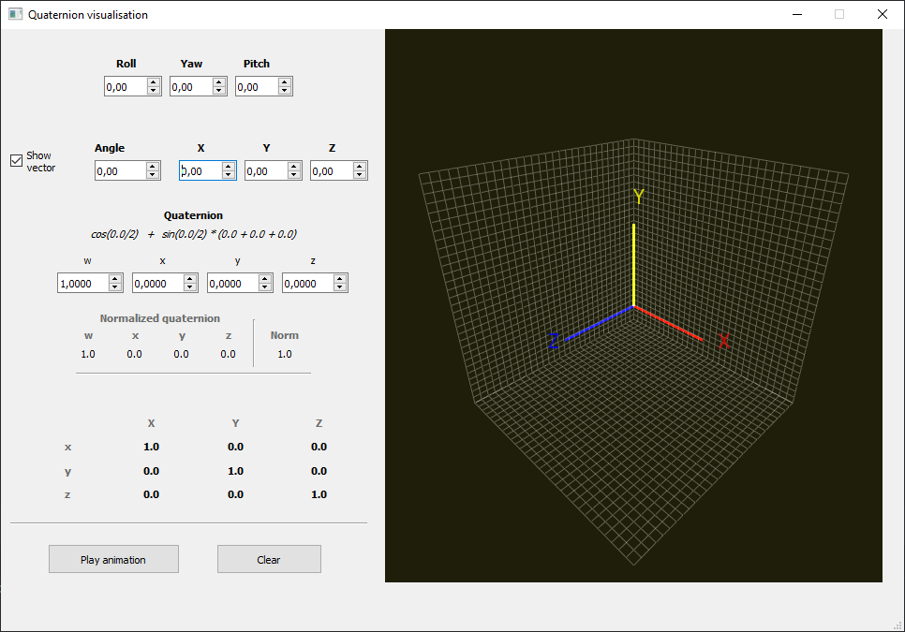The height and width of the screenshot is (632, 905).
Task: Increase quaternion y component with up arrow
Action: click(266, 278)
